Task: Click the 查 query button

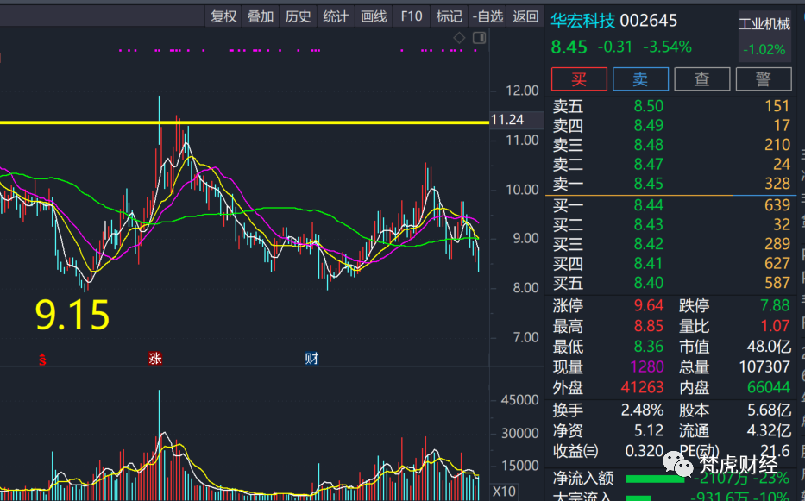Action: coord(701,79)
